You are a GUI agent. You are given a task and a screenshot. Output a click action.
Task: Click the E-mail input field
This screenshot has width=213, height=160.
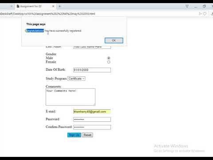coord(92,112)
